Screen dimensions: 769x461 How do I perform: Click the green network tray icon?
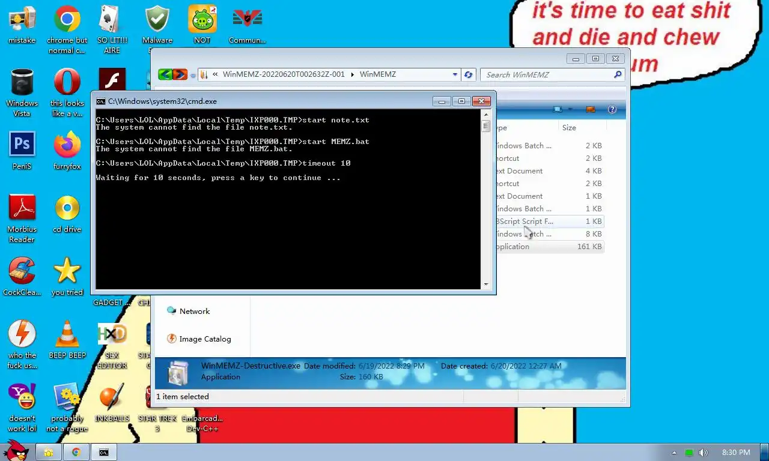689,453
